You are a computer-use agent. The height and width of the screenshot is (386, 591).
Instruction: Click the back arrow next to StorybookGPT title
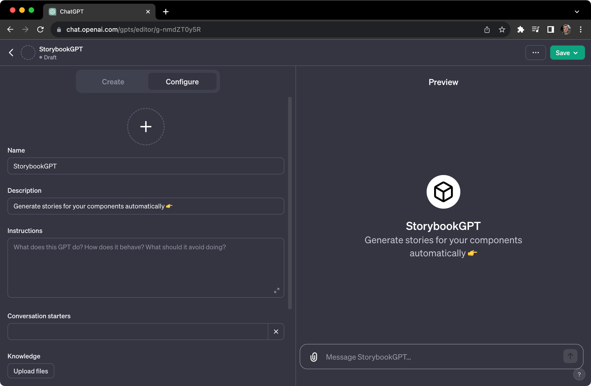[11, 52]
